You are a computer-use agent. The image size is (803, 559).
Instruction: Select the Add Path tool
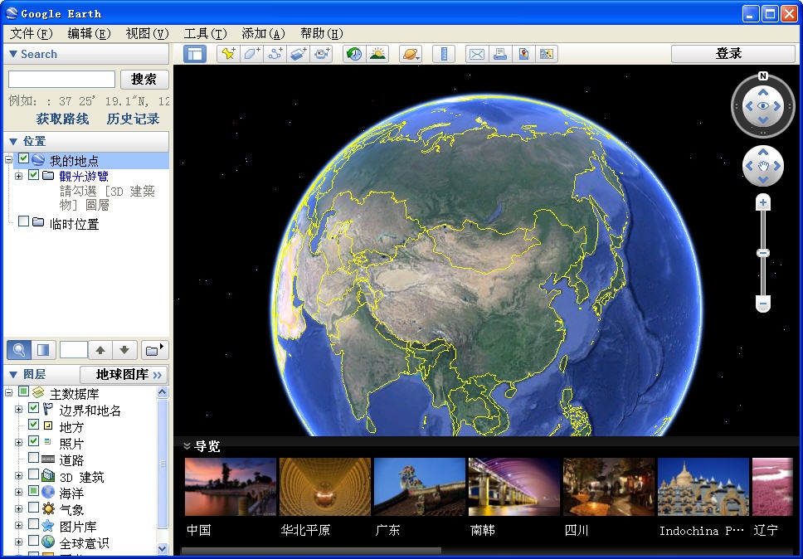276,54
